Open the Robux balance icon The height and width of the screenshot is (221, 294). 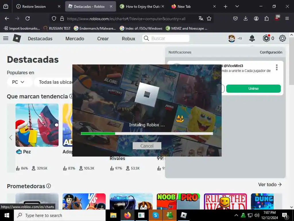point(266,38)
